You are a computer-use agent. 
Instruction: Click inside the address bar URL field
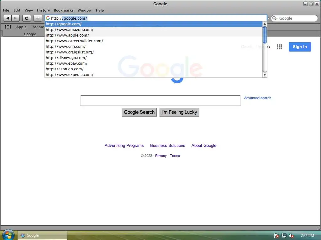tap(155, 18)
